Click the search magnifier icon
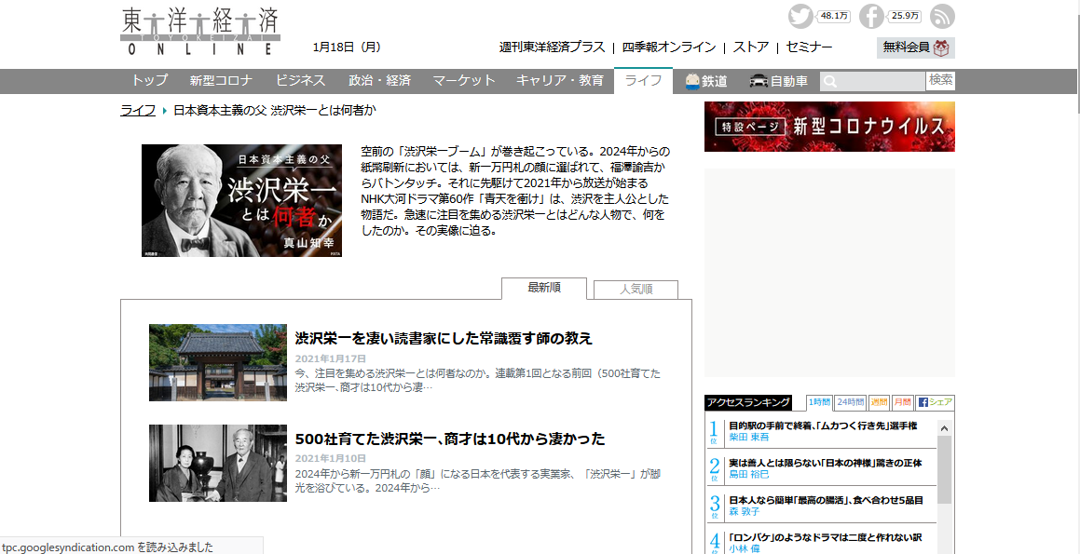1080x554 pixels. (x=830, y=82)
